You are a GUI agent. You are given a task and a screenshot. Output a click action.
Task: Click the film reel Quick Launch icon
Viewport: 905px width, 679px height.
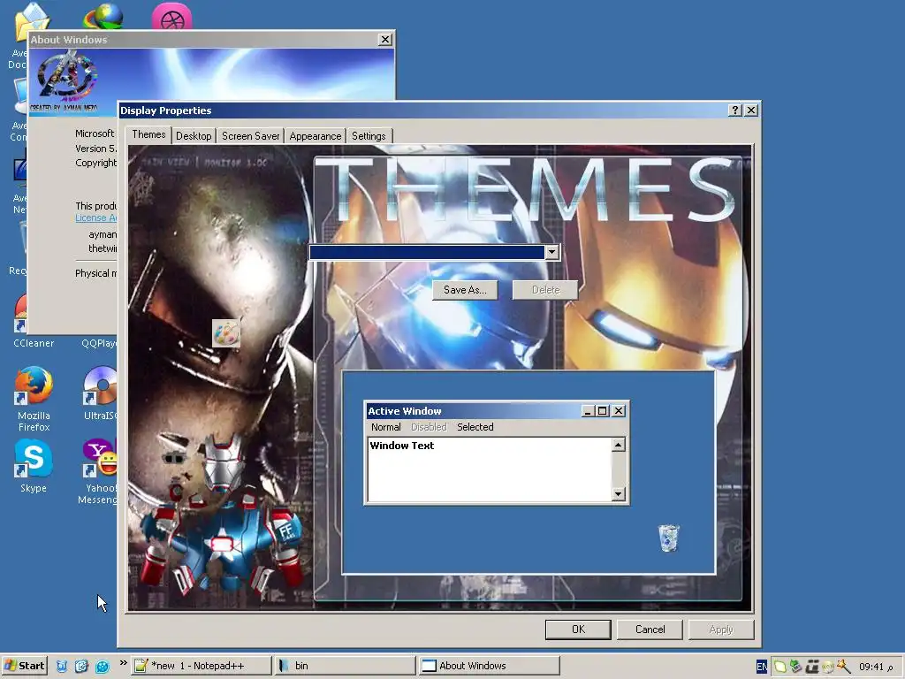point(103,667)
